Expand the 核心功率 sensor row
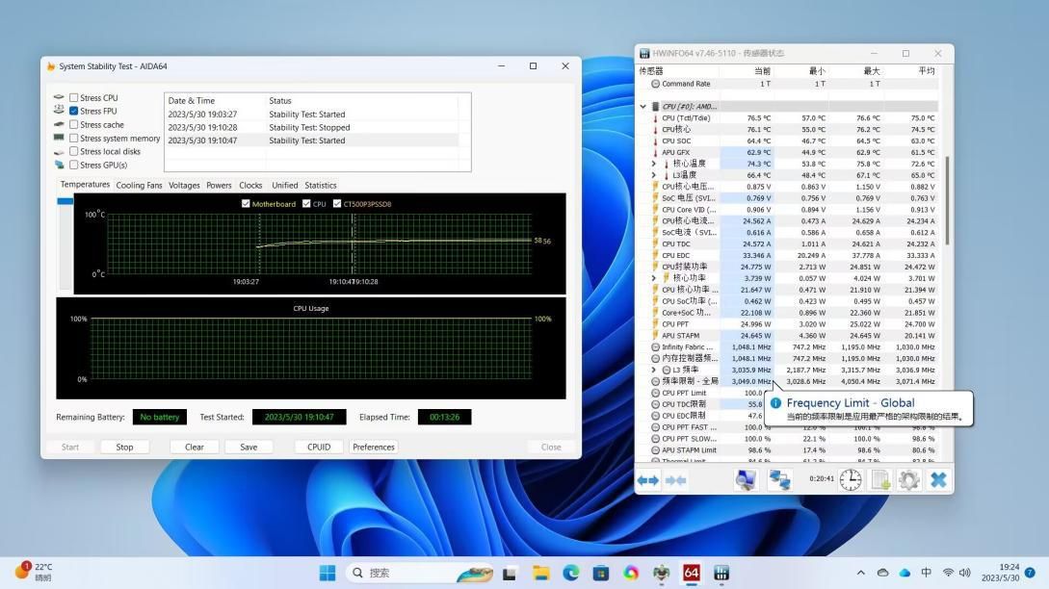This screenshot has width=1049, height=589. click(654, 278)
